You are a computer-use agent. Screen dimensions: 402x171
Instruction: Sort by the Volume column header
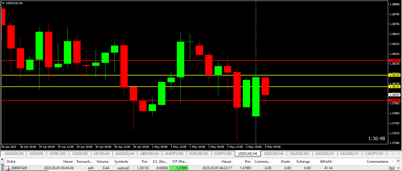102,162
